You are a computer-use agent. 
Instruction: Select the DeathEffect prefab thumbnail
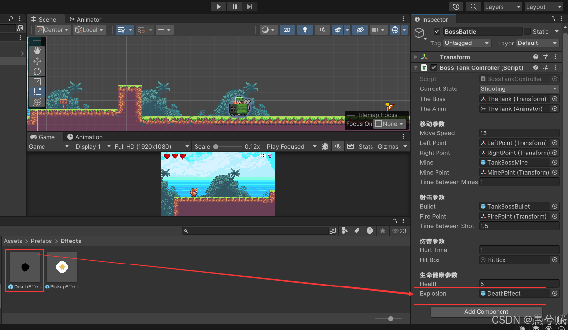point(25,267)
